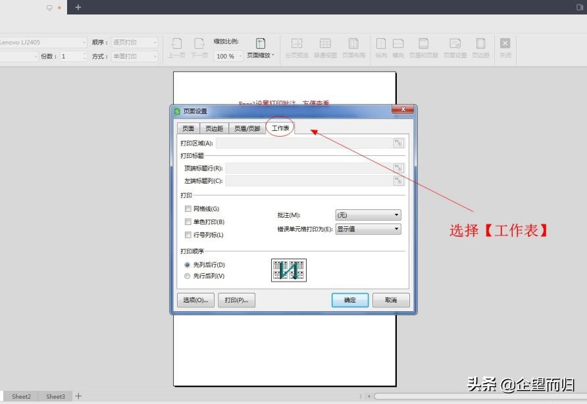Set landscape orientation with the 横向 icon
The height and width of the screenshot is (404, 587).
398,46
